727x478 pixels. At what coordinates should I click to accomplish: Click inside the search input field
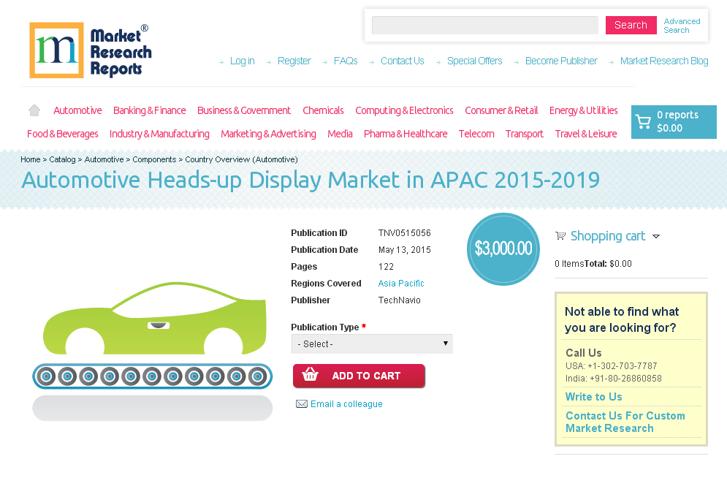pos(484,25)
